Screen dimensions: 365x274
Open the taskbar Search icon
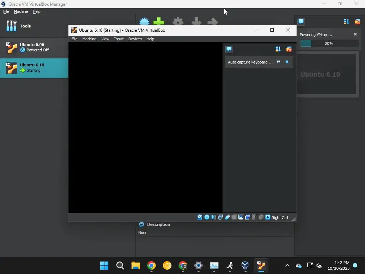tap(120, 265)
